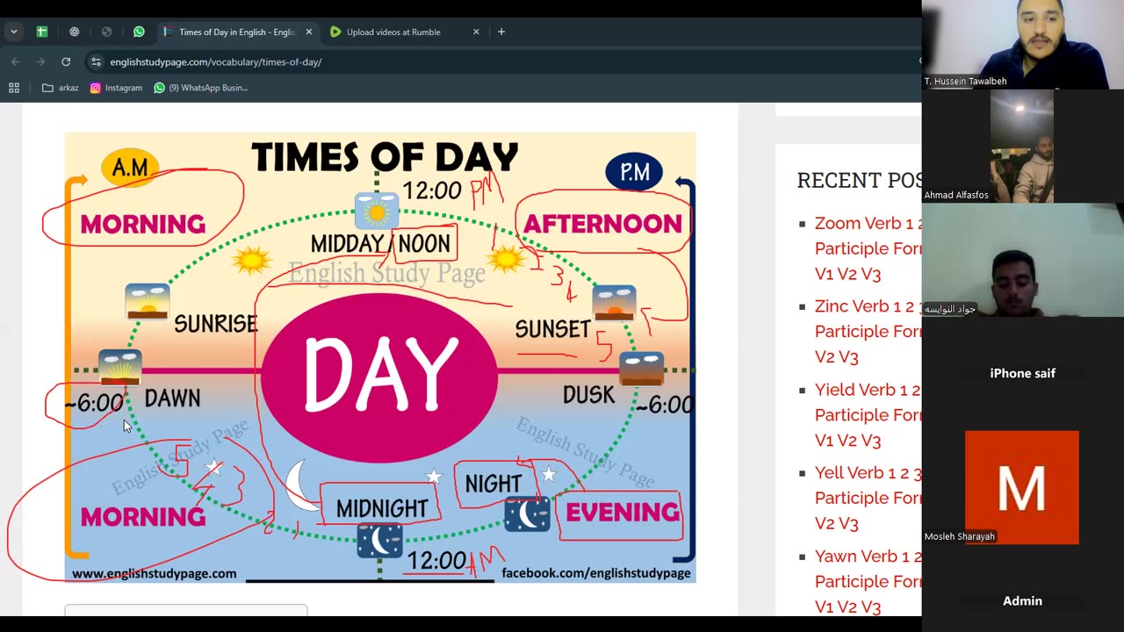Viewport: 1124px width, 632px height.
Task: Open the Yell Verb 1 2 3 post
Action: (x=868, y=498)
